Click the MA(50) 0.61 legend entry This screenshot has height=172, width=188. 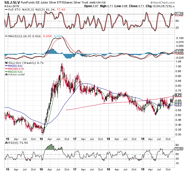(x=14, y=66)
